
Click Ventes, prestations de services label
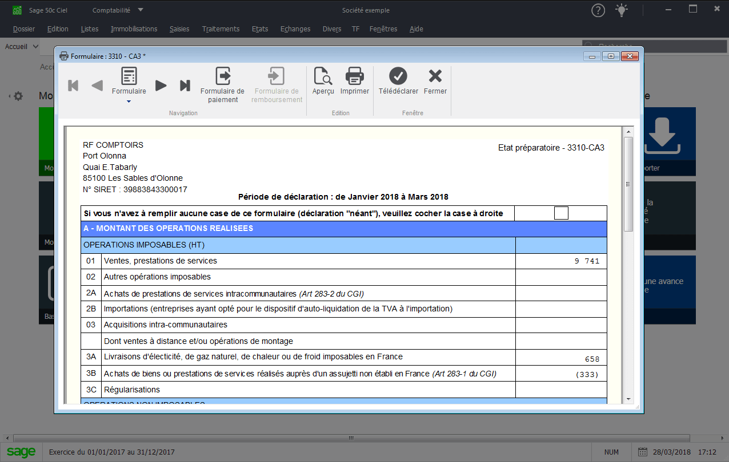[x=161, y=261]
